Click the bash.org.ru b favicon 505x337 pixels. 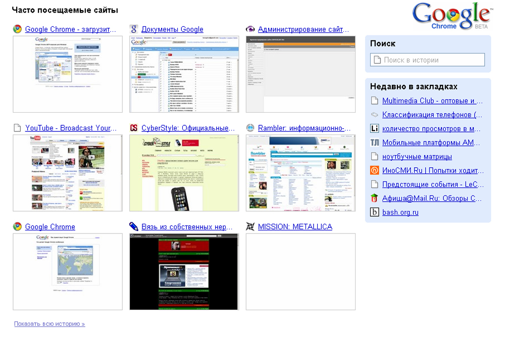click(x=375, y=212)
